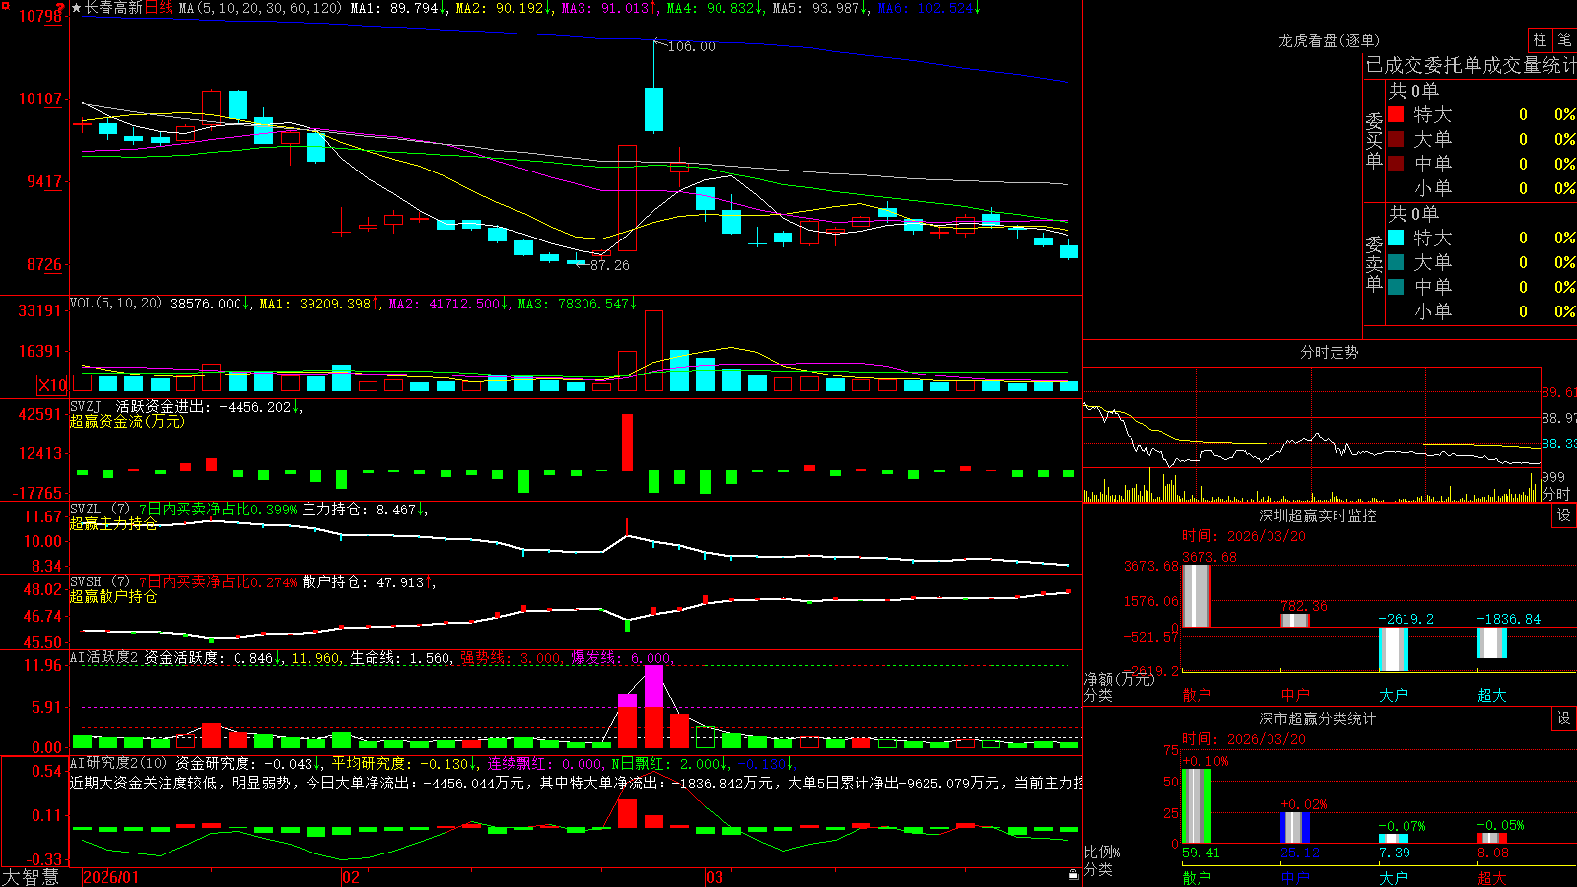
Task: Select the 分时走势 panel header
Action: (1329, 352)
